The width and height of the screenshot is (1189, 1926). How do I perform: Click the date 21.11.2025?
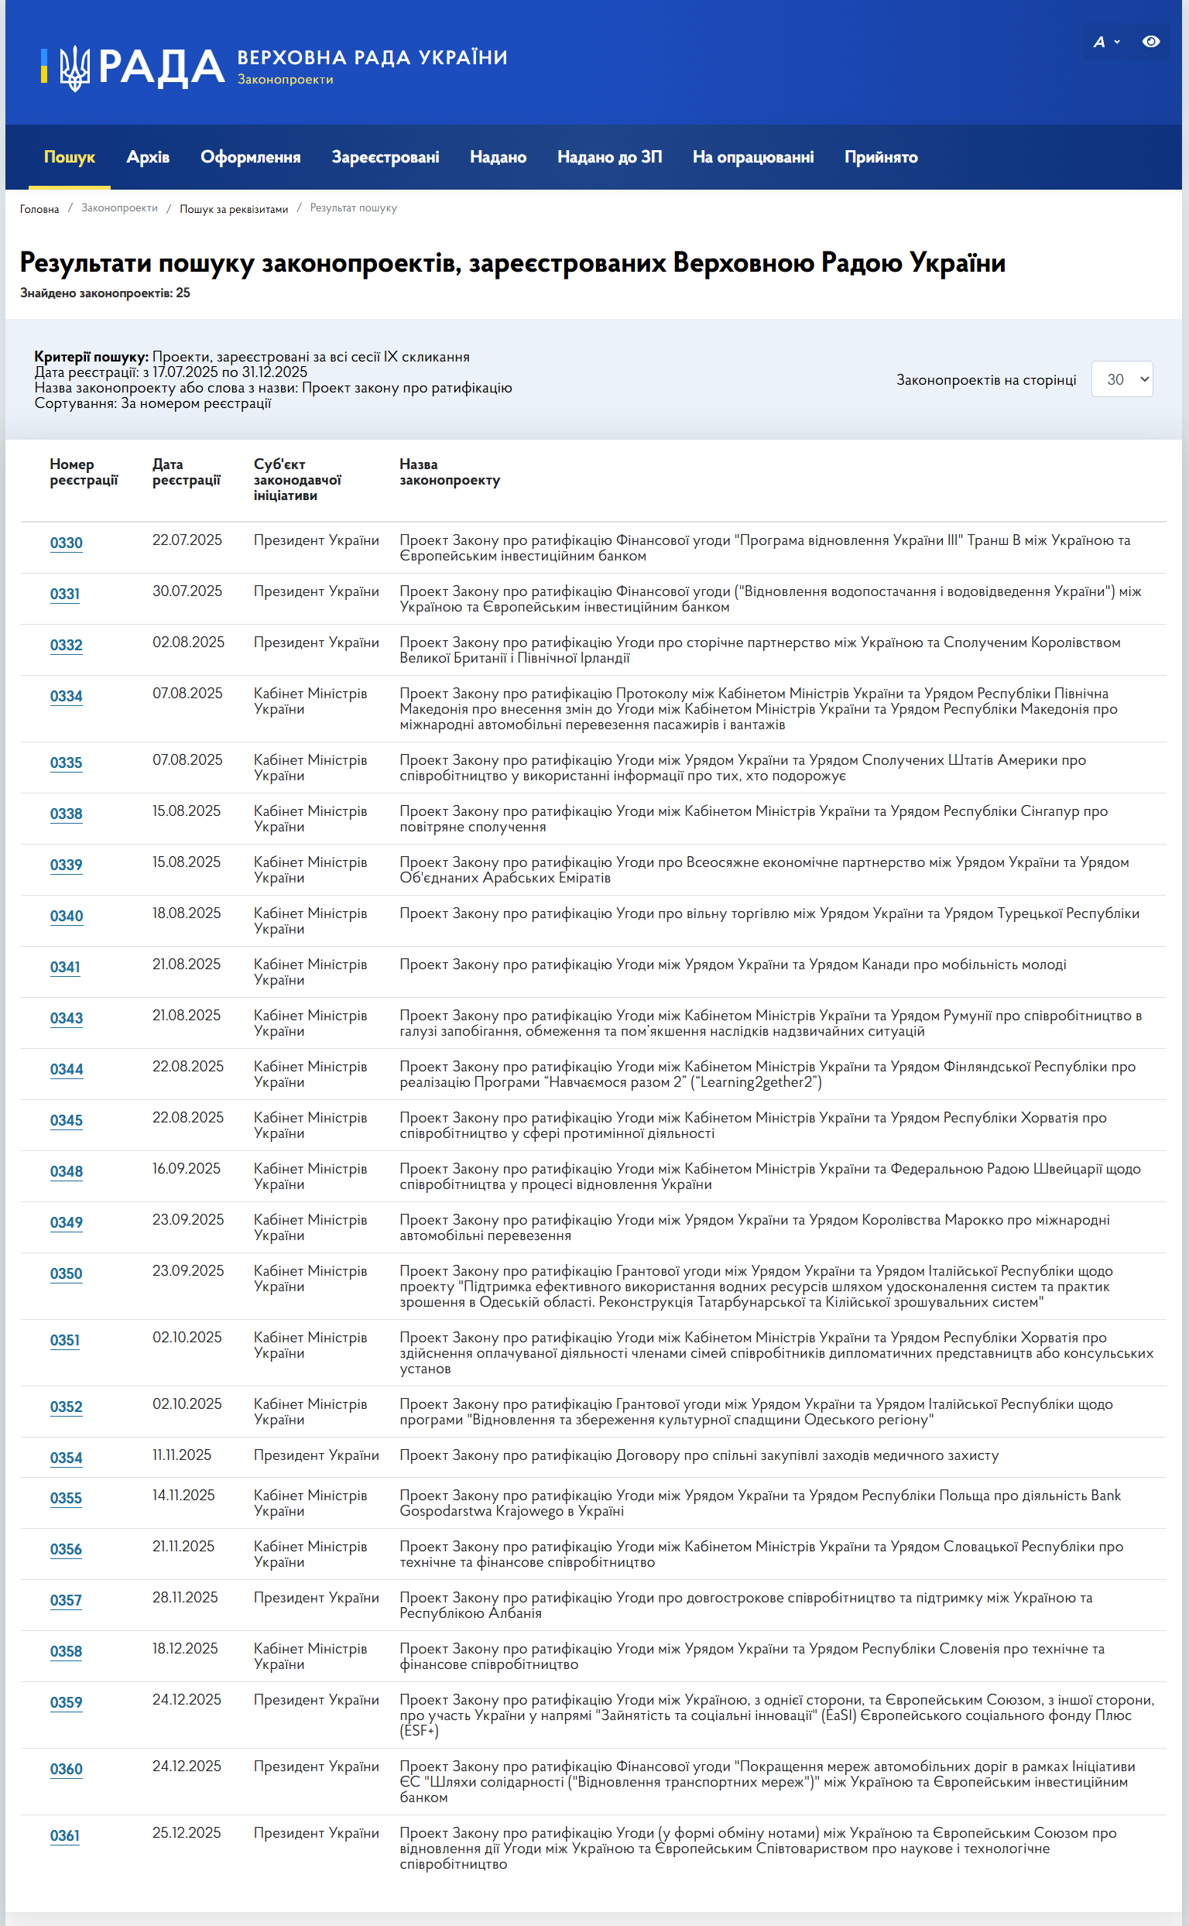click(183, 1546)
